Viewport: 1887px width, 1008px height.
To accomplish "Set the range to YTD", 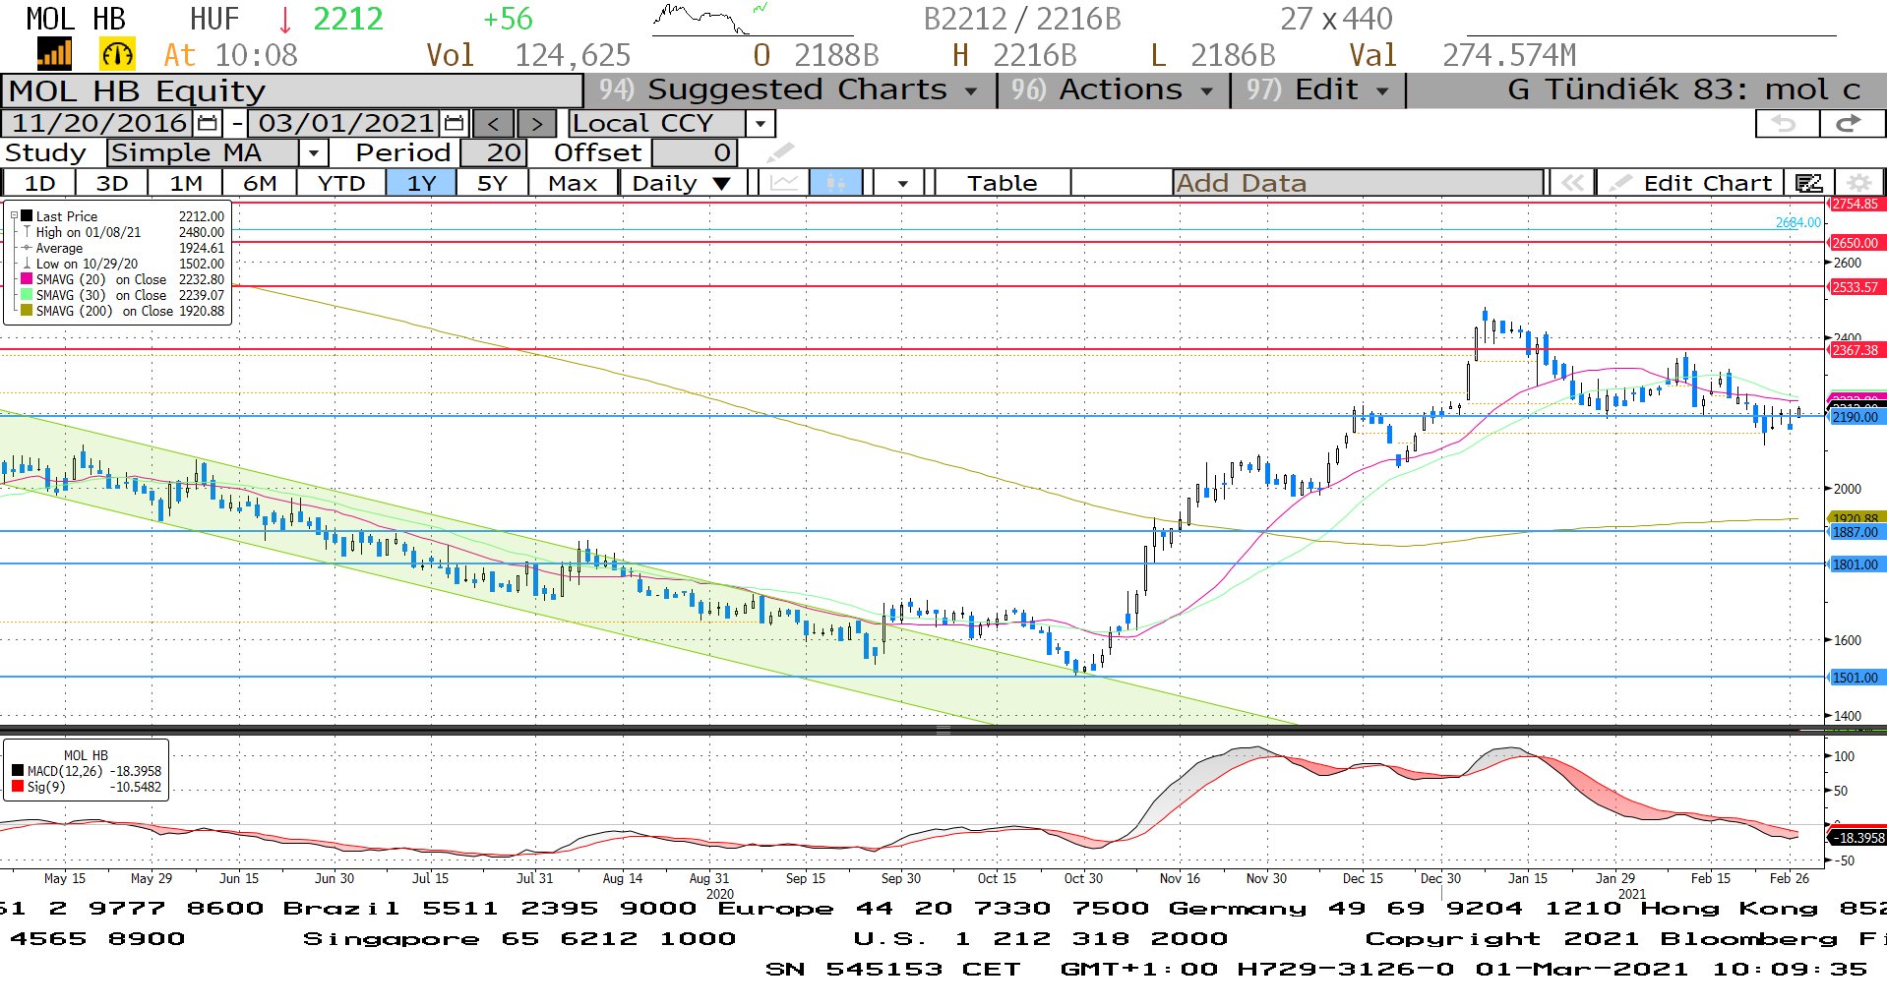I will pos(341,183).
